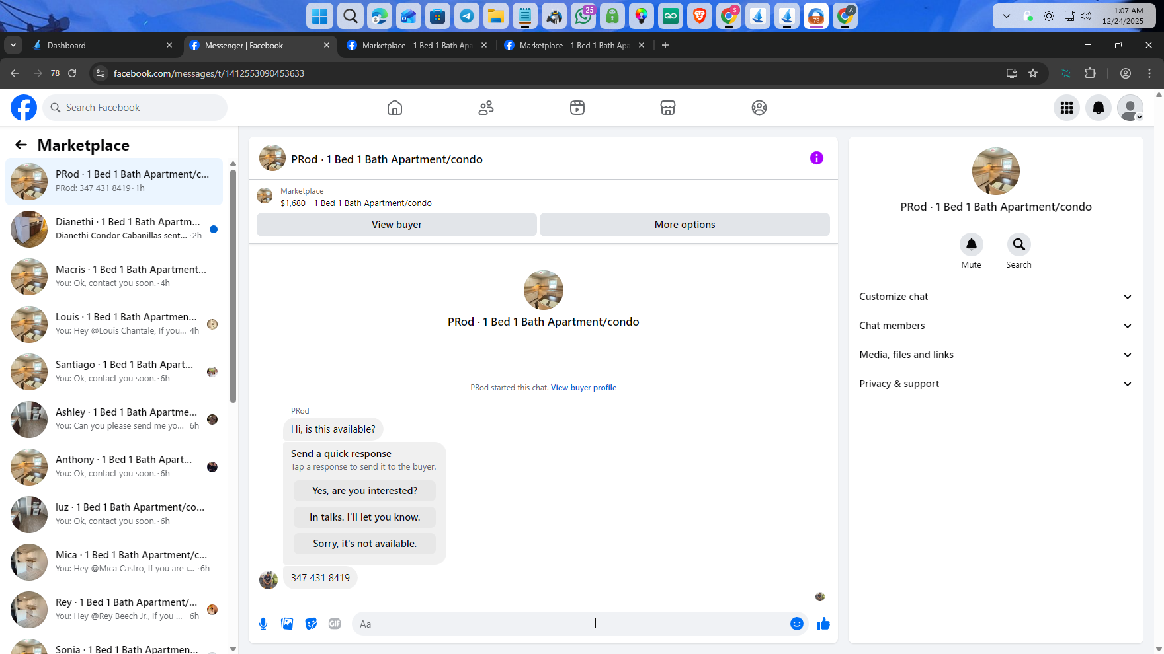Mute this chat with the bell icon
Screen dimensions: 1164x654
[972, 244]
